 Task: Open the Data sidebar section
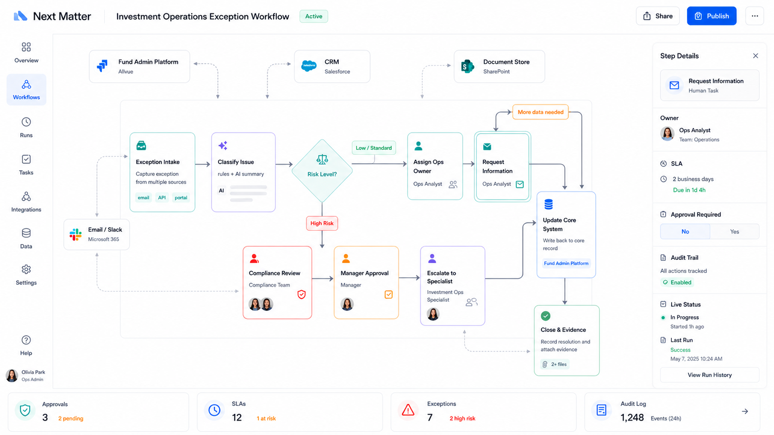pyautogui.click(x=26, y=239)
